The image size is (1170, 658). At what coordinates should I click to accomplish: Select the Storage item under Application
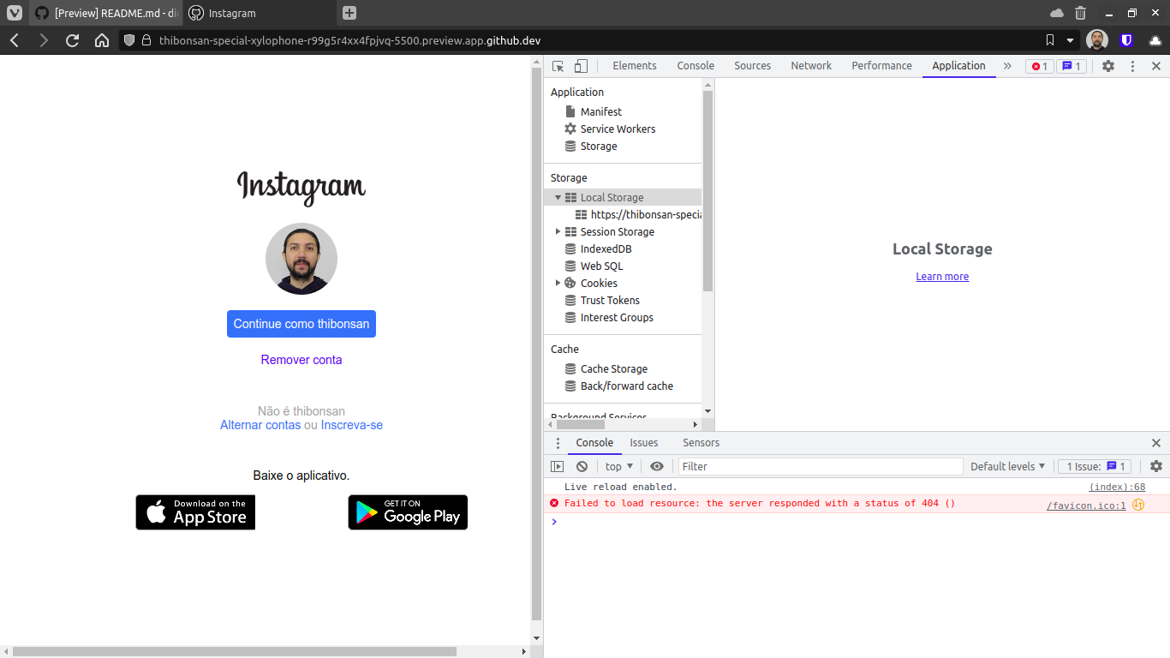tap(599, 146)
